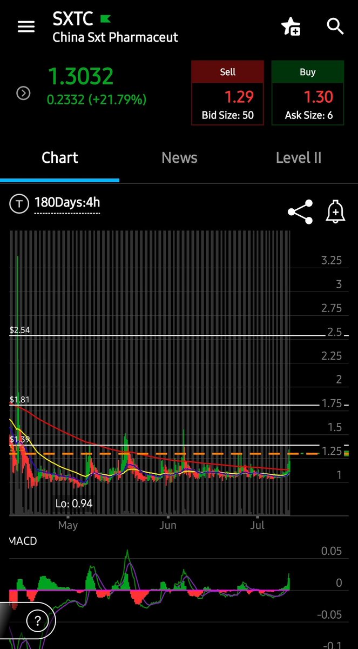This screenshot has height=649, width=358.
Task: Tap the 0.2332 (+21.79%) change value
Action: (x=97, y=100)
